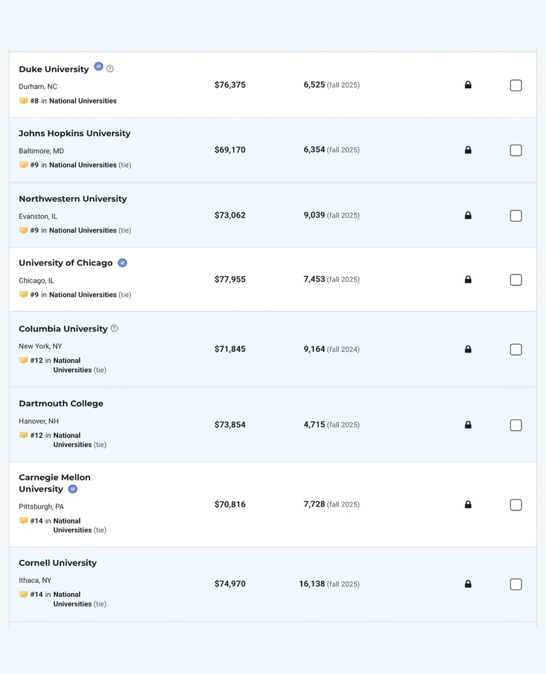Enable the checkbox for Carnegie Mellon University

click(x=516, y=505)
